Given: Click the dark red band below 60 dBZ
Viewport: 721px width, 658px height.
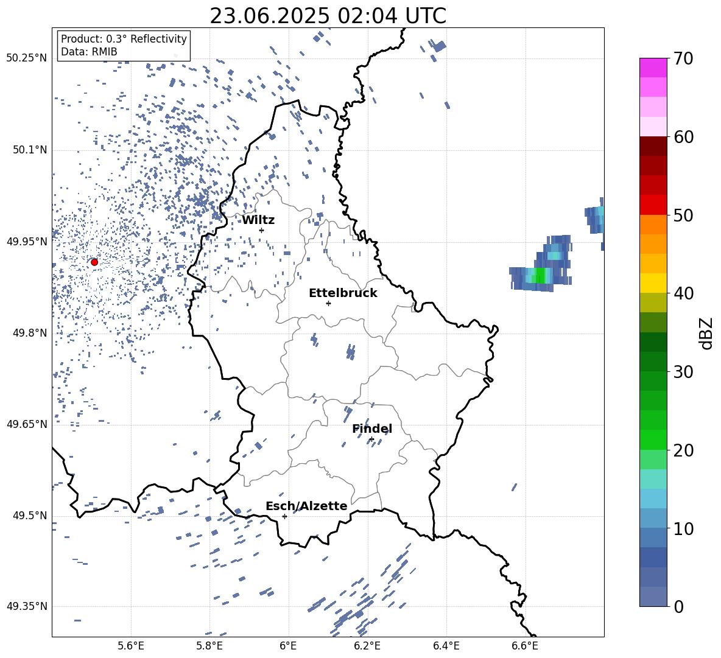Looking at the screenshot, I should (653, 146).
